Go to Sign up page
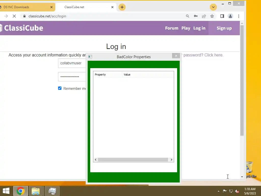Viewport: 261px width, 196px height. coord(224,28)
